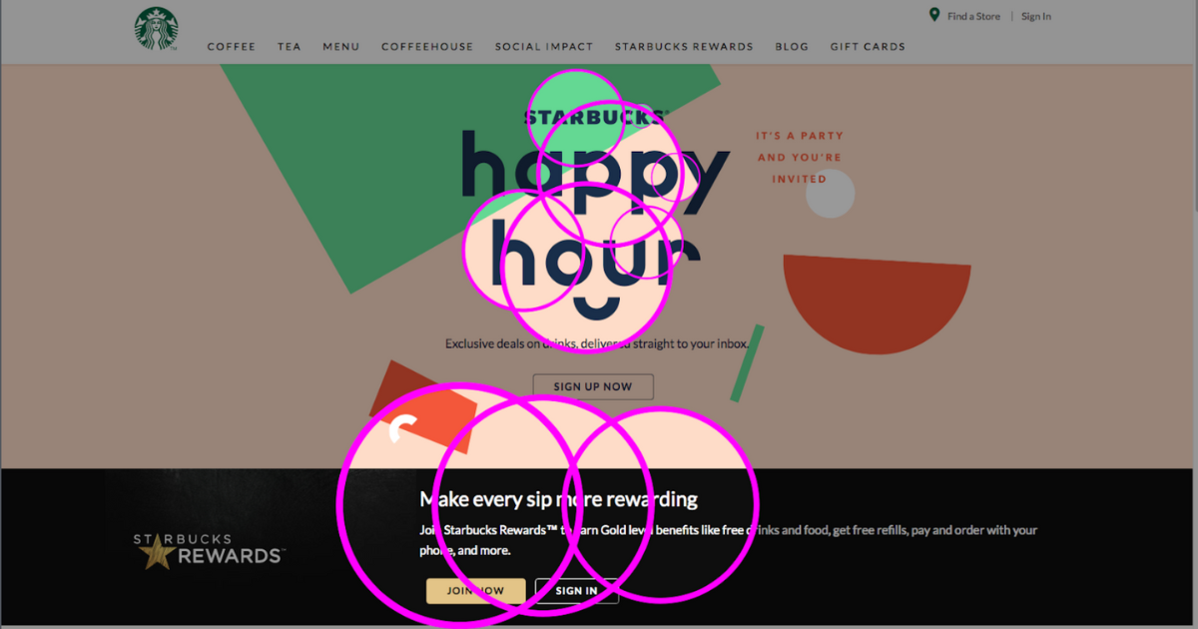
Task: Click the Starbucks siren logo
Action: [x=157, y=28]
